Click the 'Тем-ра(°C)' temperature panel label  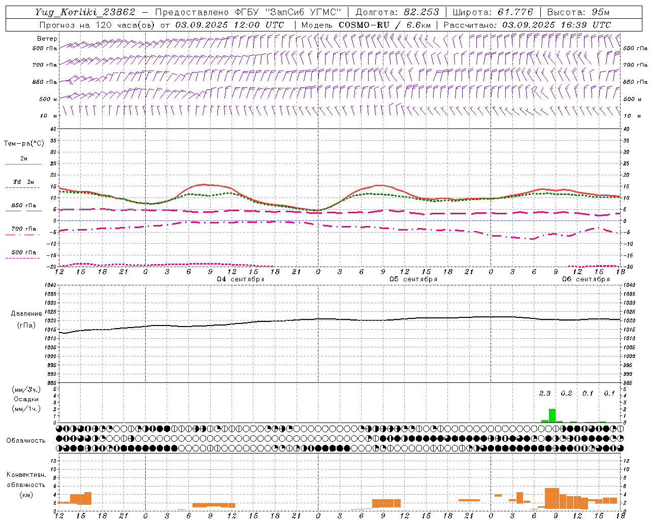pos(24,144)
